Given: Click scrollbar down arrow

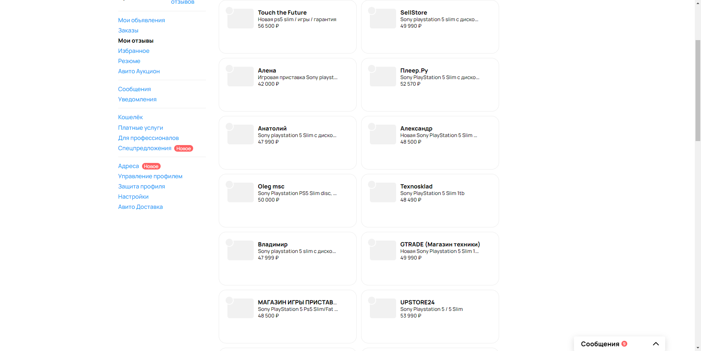Looking at the screenshot, I should [698, 348].
